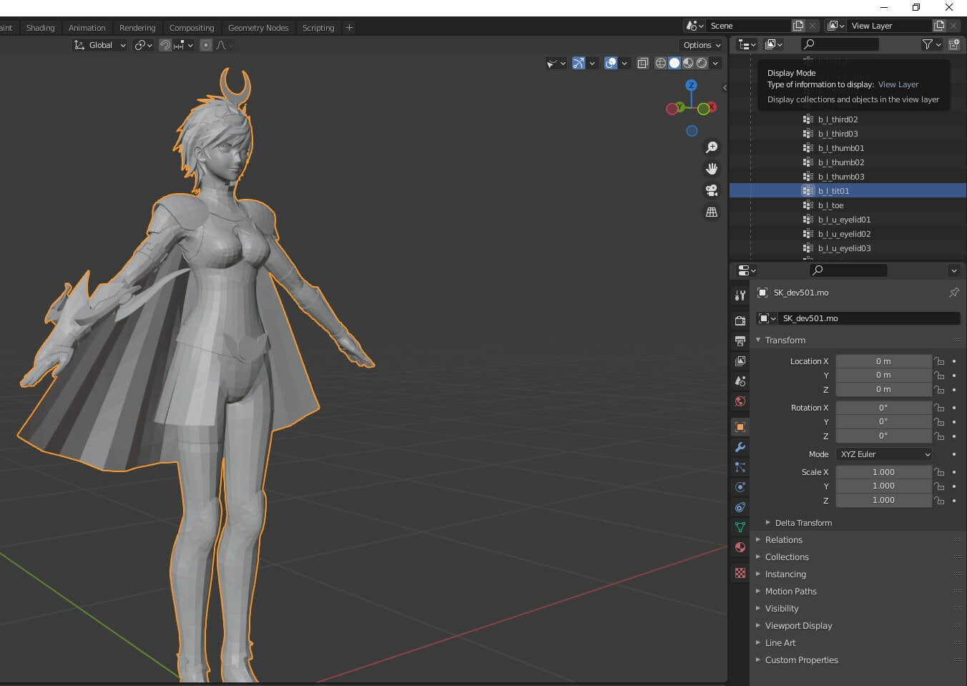Toggle the Rotation Z lock
The image size is (967, 686).
(939, 436)
